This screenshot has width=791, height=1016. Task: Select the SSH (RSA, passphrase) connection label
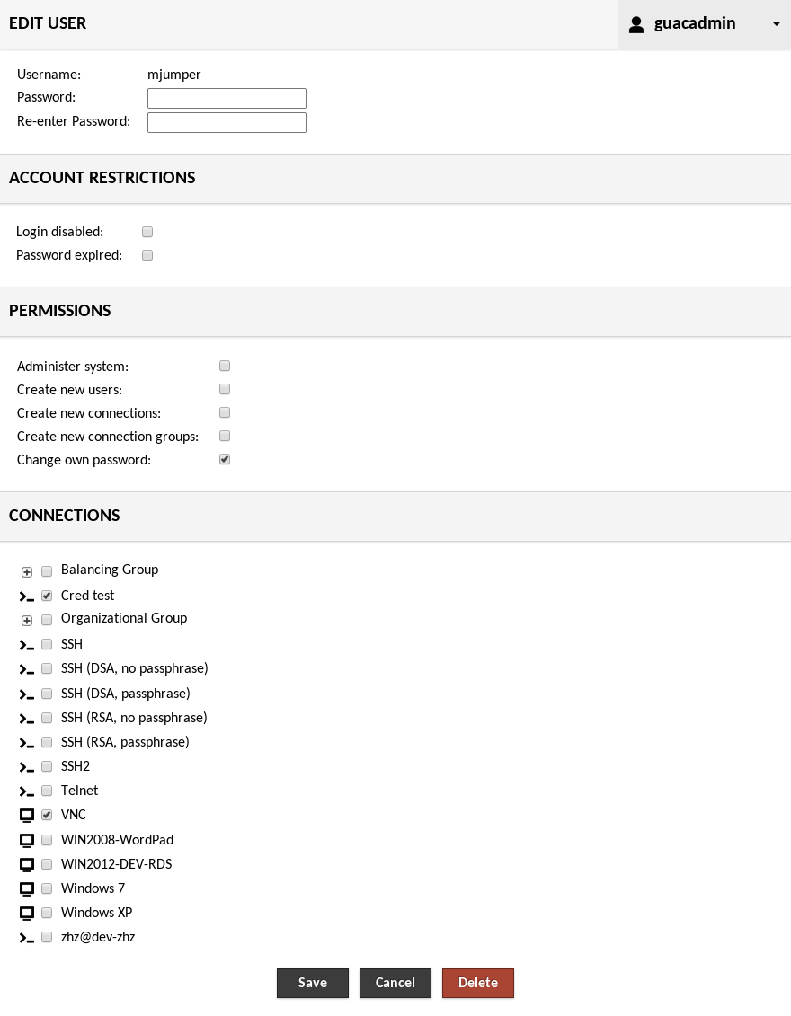[125, 742]
